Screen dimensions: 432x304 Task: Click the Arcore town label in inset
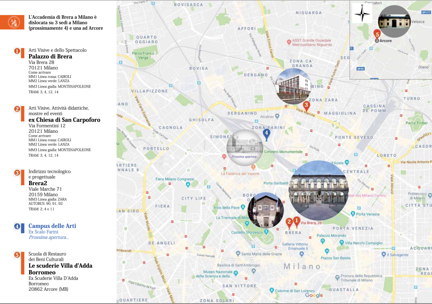click(386, 40)
